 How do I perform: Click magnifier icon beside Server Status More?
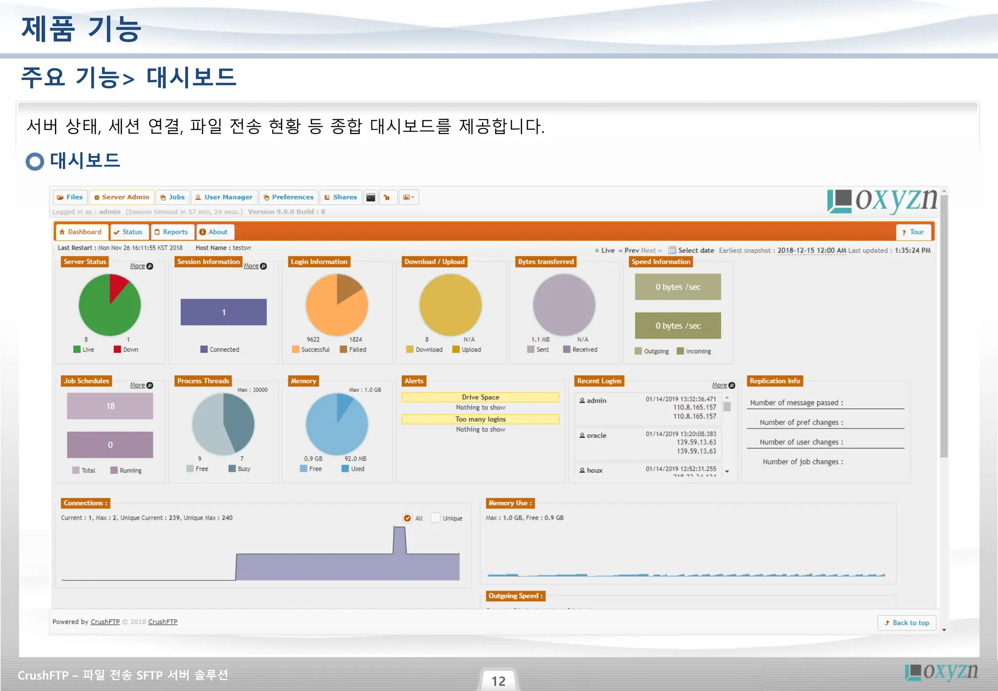point(150,266)
